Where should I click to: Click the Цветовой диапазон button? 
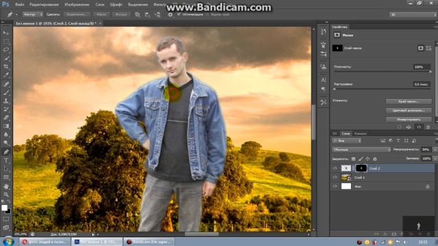tap(409, 111)
